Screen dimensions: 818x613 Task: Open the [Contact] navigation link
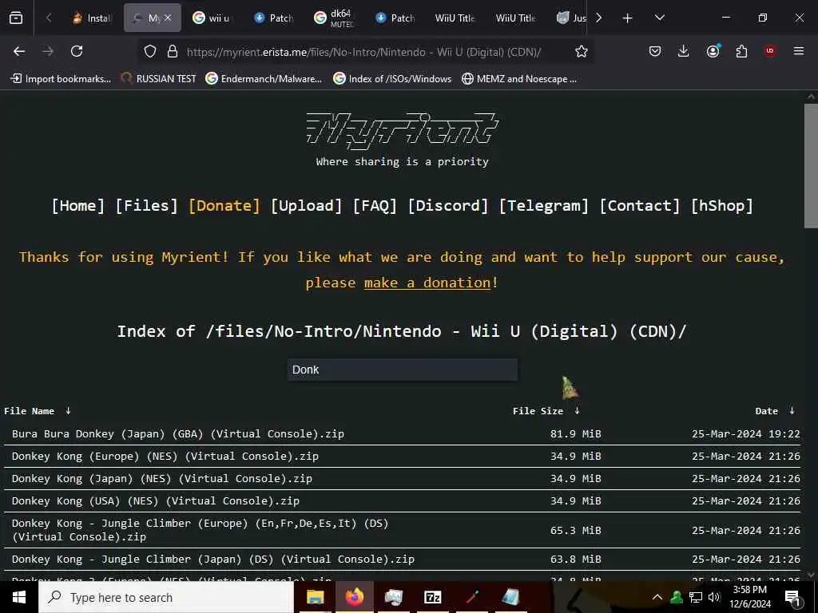click(x=640, y=205)
